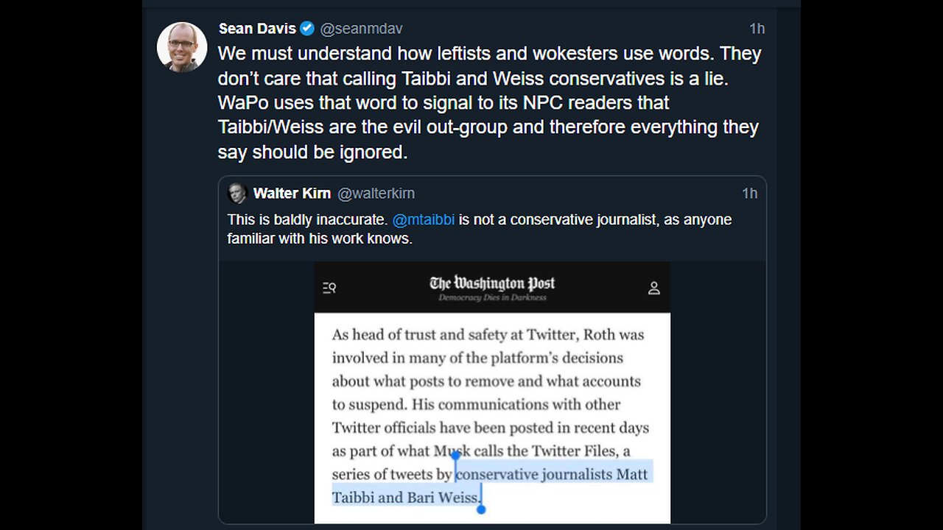The width and height of the screenshot is (943, 530).
Task: Follow the @mtaibbi mention link
Action: pos(424,219)
